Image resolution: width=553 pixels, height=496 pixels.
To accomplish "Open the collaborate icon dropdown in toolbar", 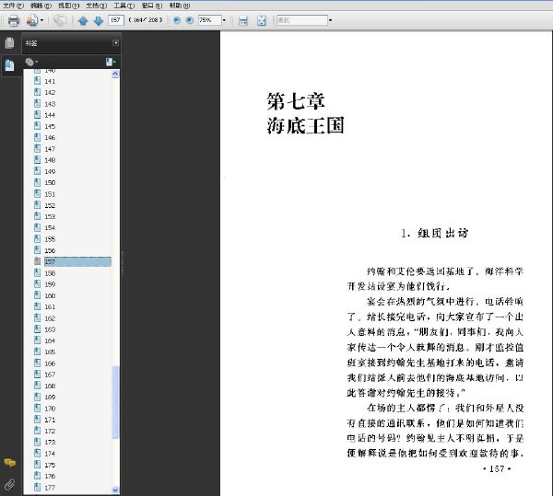I will [x=35, y=20].
